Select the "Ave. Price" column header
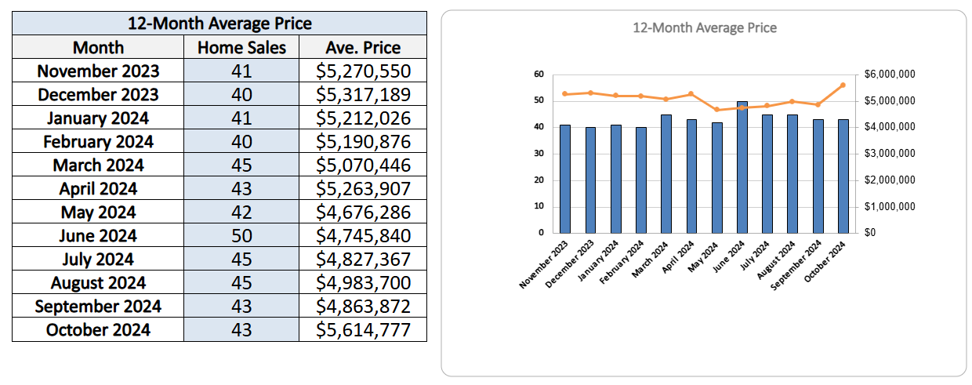This screenshot has width=972, height=385. coord(363,47)
